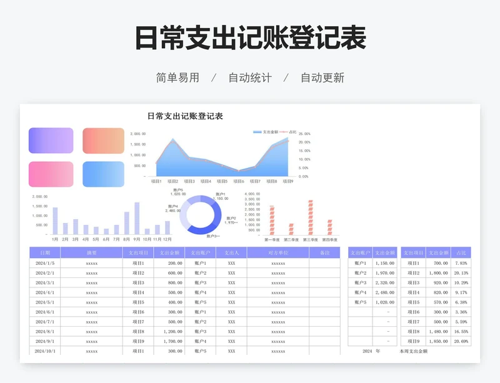Click the 9月 label on monthly chart
Screen dimensions: 500x383
(137, 239)
